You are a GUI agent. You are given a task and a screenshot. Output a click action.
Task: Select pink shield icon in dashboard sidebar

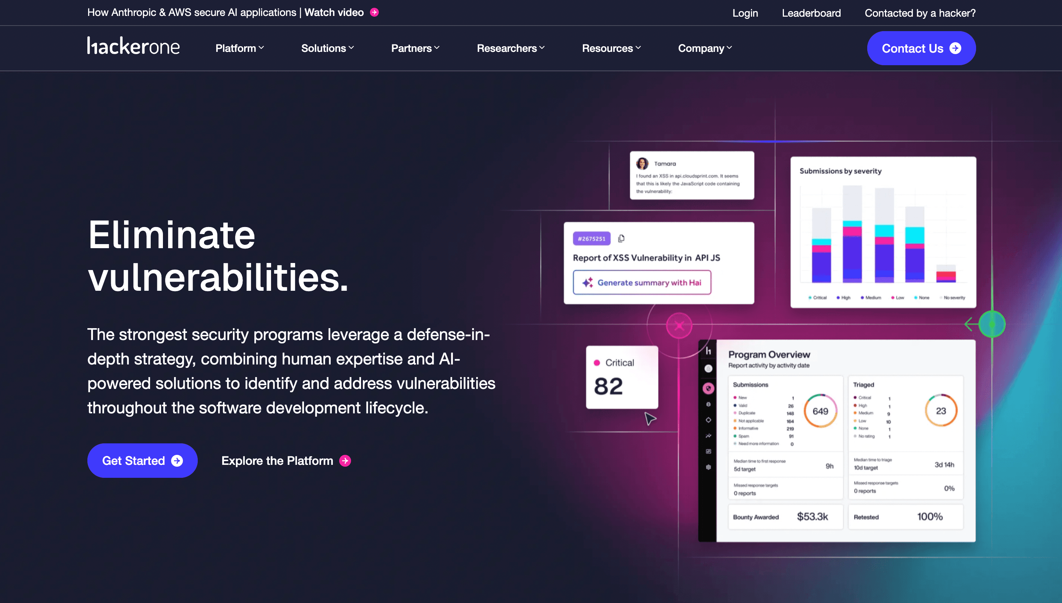tap(708, 389)
